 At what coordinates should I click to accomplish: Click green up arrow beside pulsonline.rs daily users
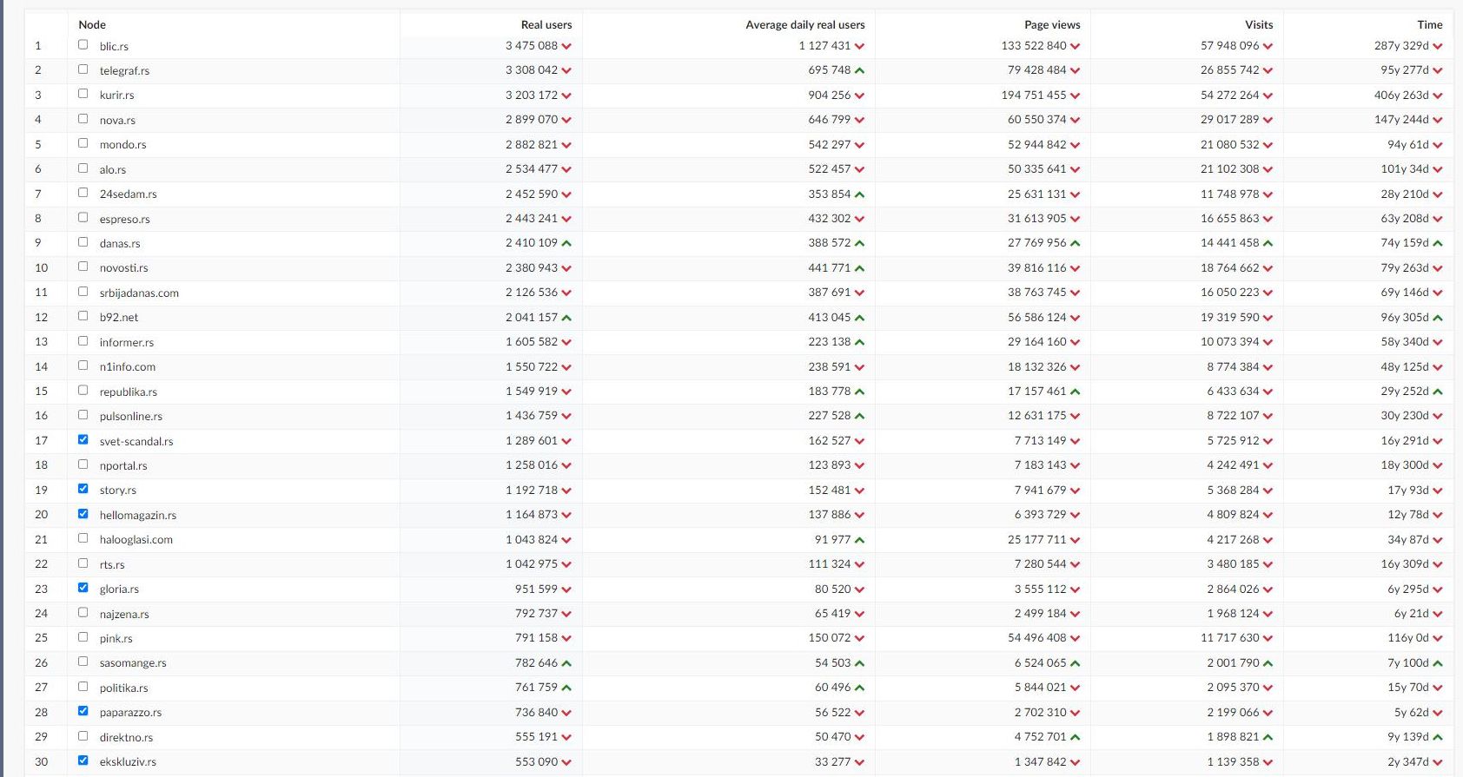point(859,416)
